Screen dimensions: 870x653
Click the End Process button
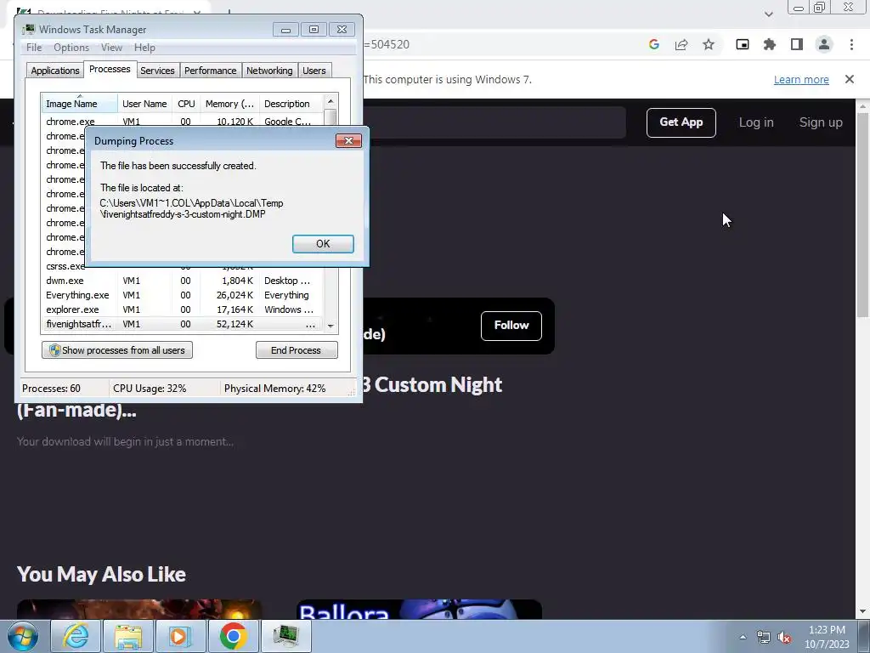[x=297, y=349]
